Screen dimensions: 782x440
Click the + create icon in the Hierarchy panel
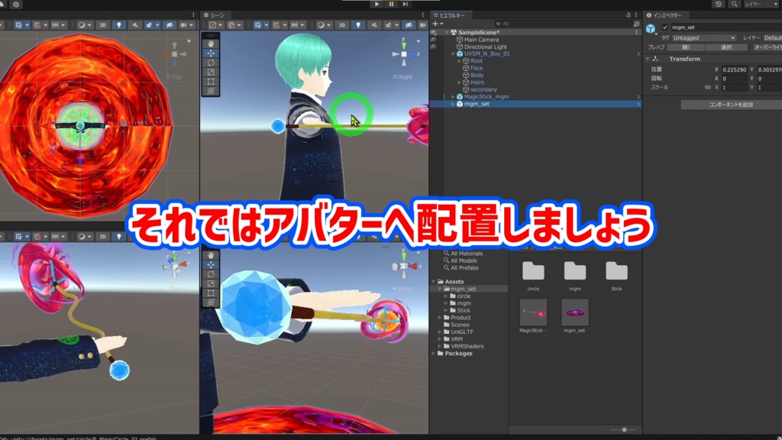coord(435,23)
